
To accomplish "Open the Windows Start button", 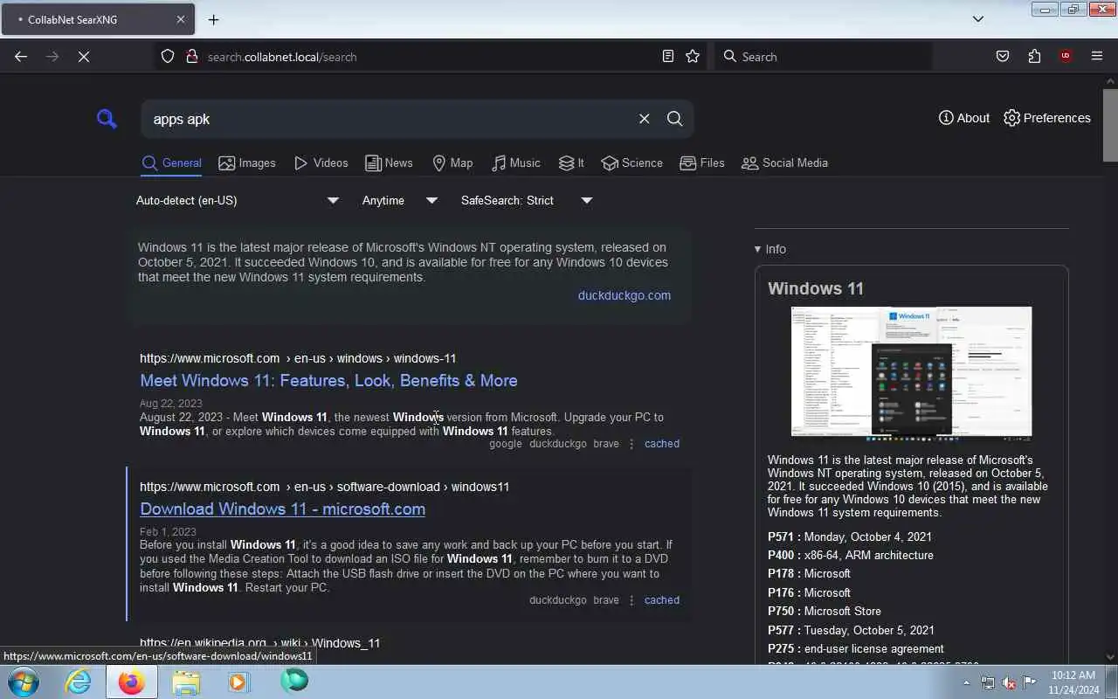I will [x=23, y=682].
